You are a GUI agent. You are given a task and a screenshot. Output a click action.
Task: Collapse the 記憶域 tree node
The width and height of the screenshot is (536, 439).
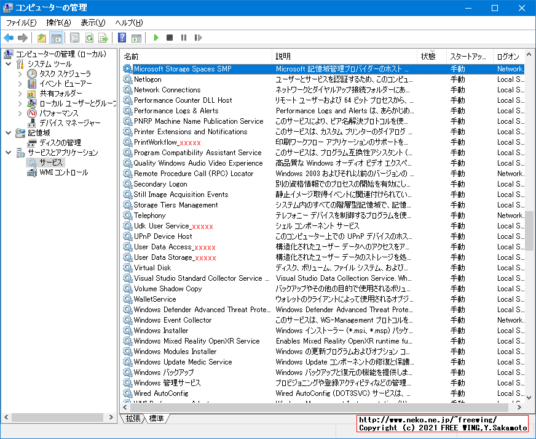pyautogui.click(x=8, y=132)
